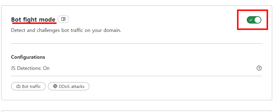This screenshot has width=280, height=112.
Task: Click the Bot fight mode heading
Action: coord(33,19)
